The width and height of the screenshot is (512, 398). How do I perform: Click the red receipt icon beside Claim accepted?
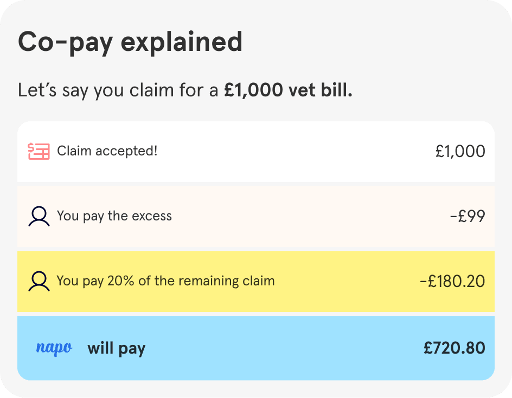pyautogui.click(x=39, y=151)
